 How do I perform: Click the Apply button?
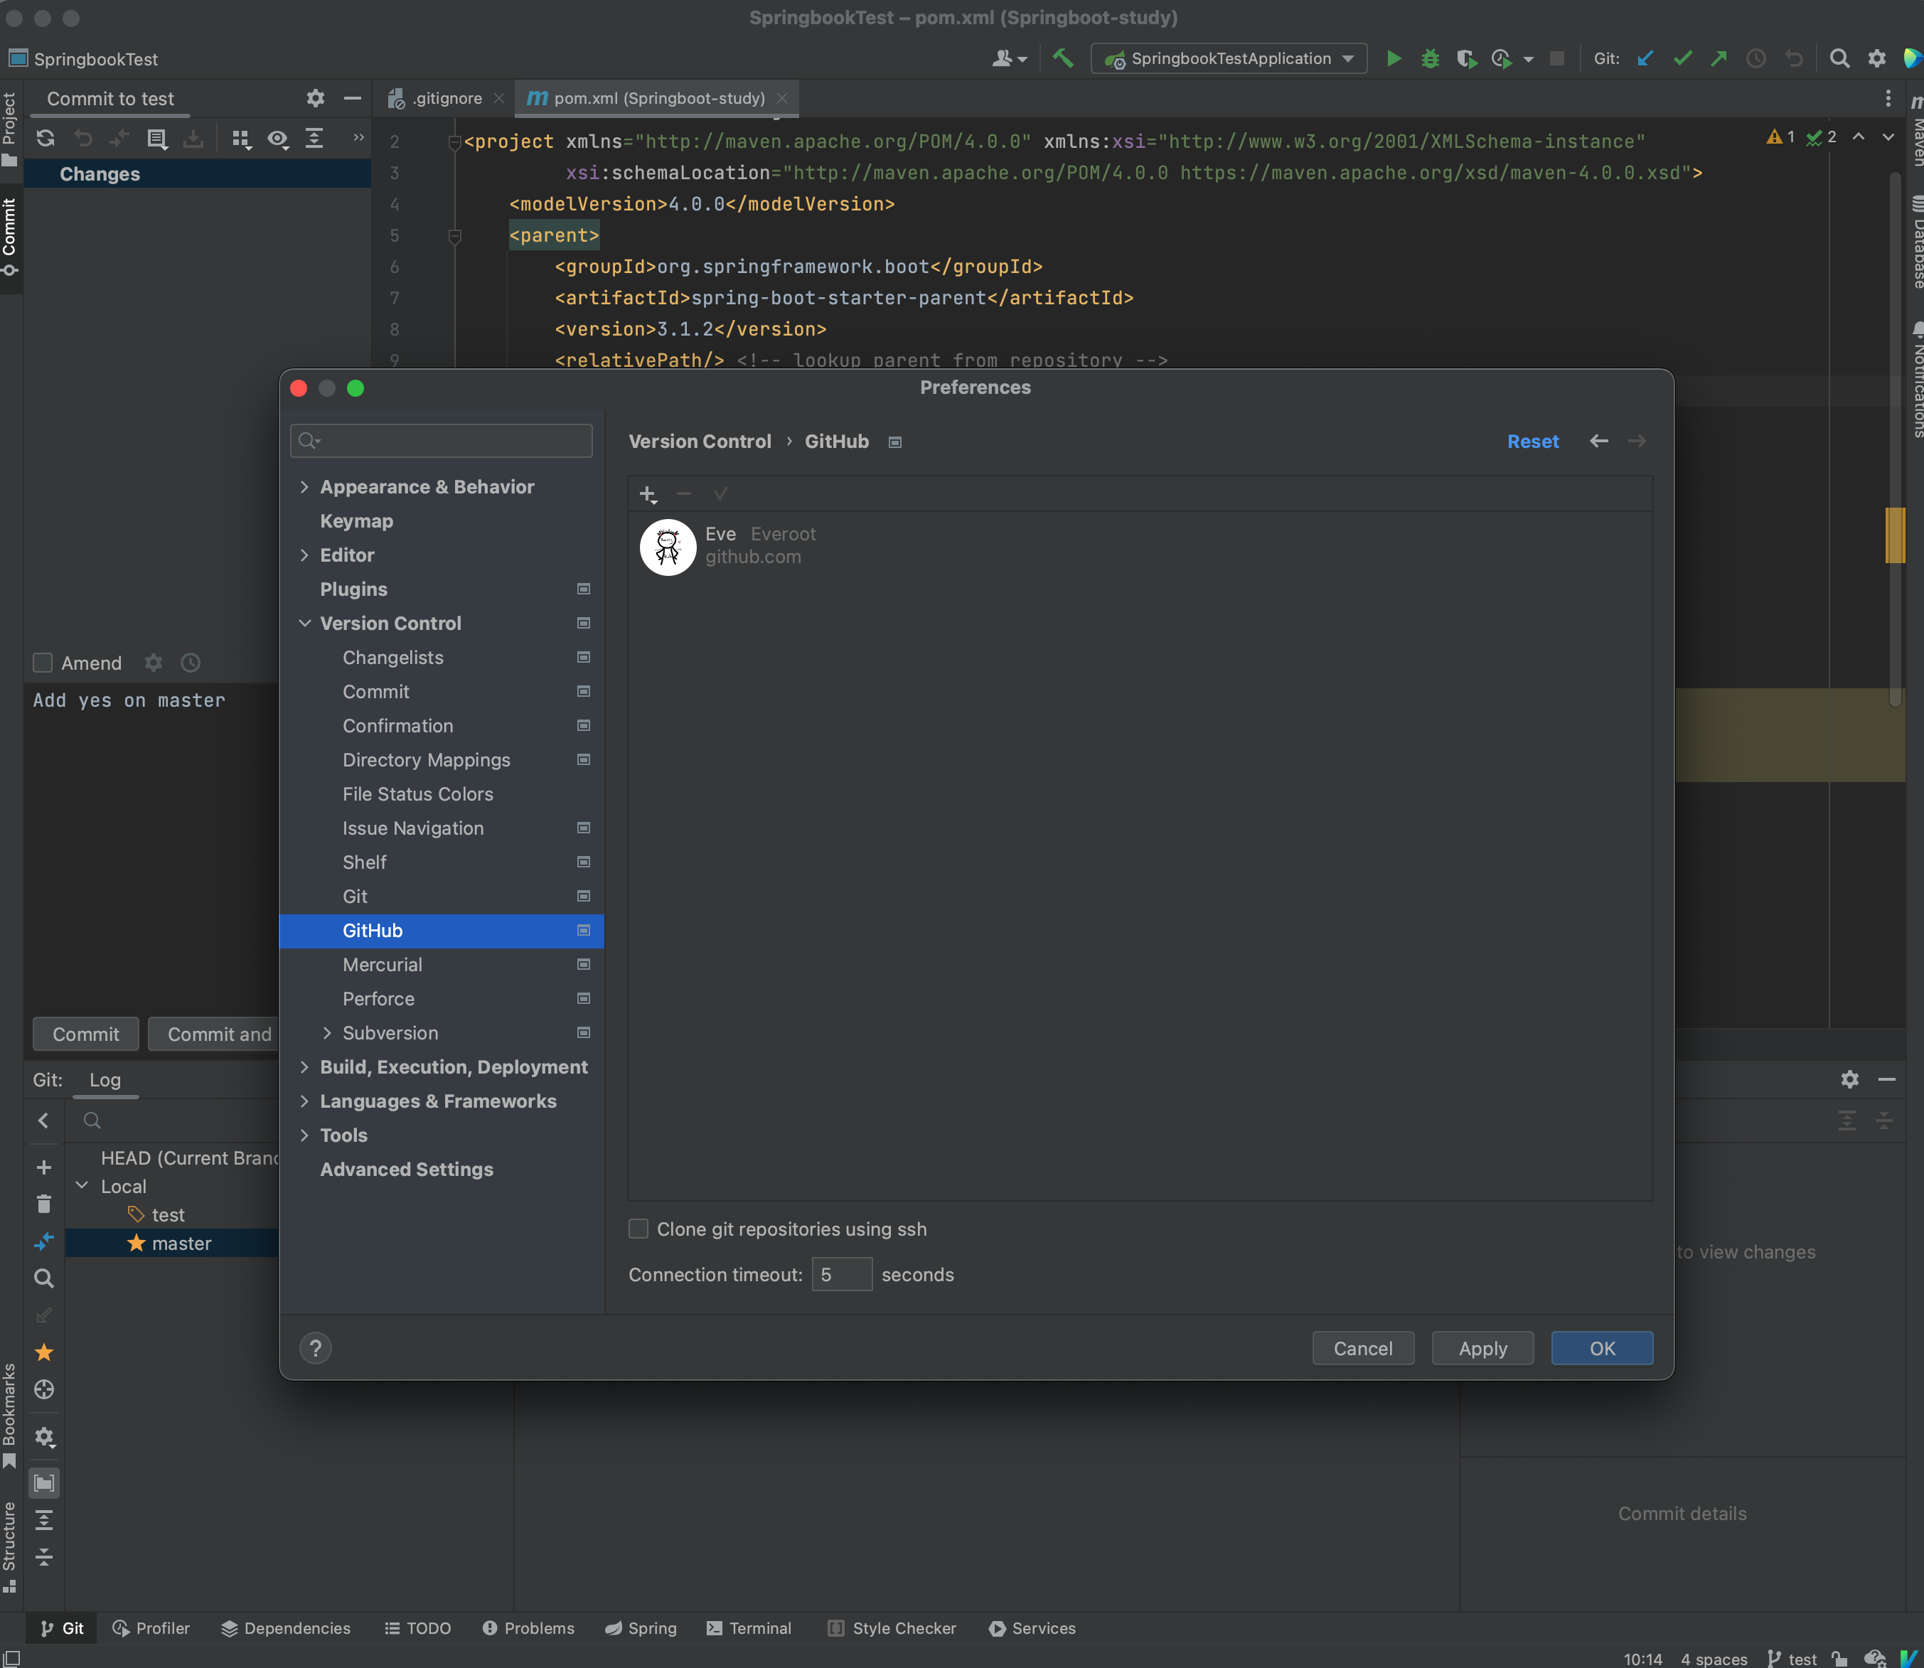point(1482,1348)
